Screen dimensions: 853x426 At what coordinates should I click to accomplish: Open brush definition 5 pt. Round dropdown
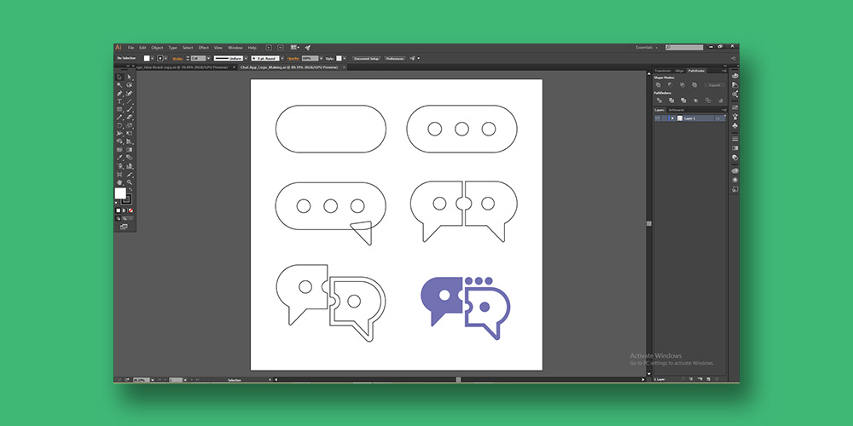click(x=282, y=58)
